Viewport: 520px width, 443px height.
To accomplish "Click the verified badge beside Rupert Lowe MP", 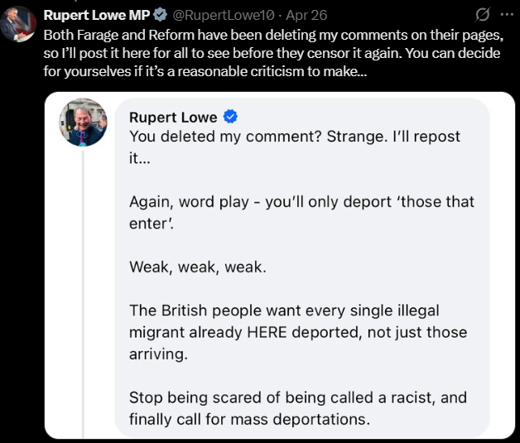I will (160, 15).
